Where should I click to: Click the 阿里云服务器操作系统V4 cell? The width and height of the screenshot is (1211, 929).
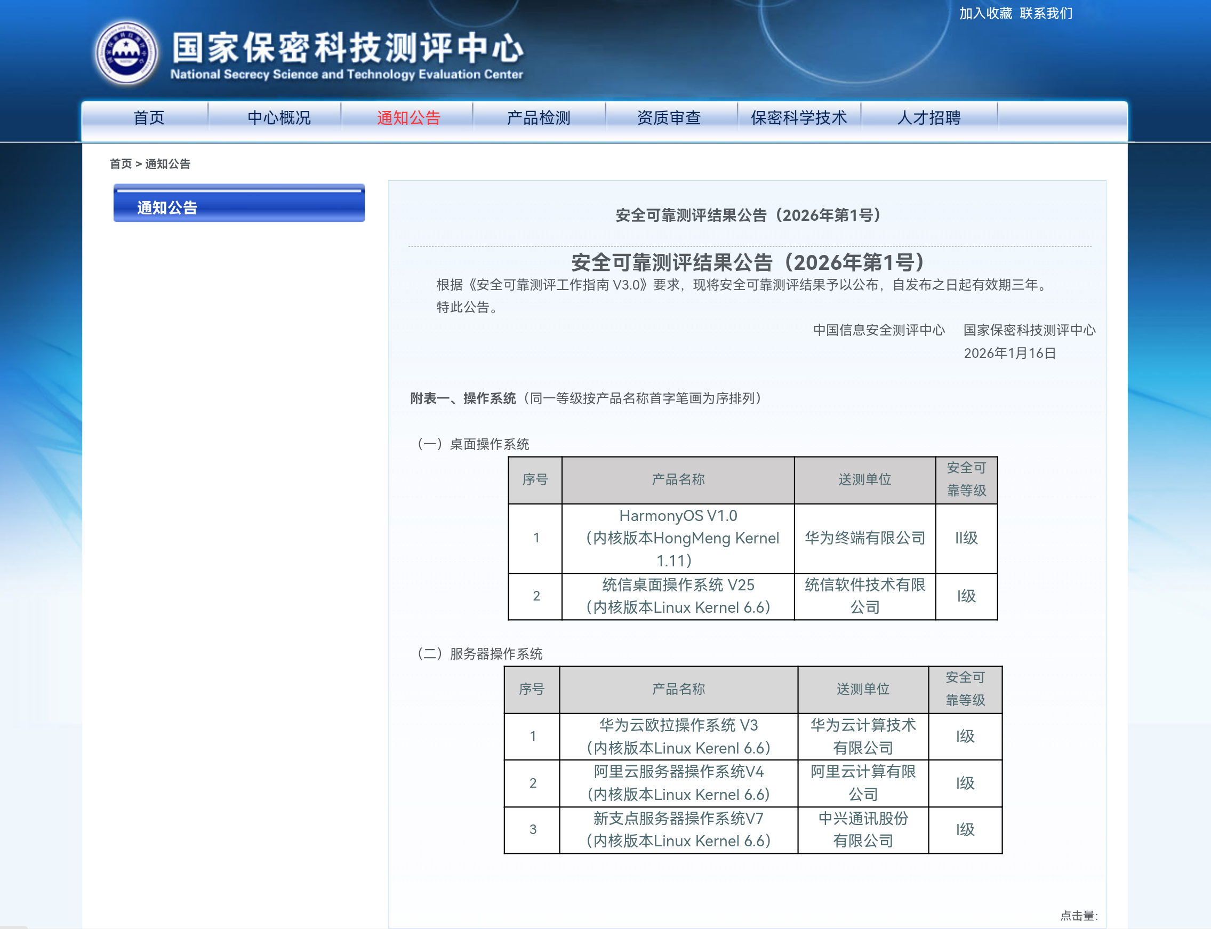pyautogui.click(x=678, y=783)
